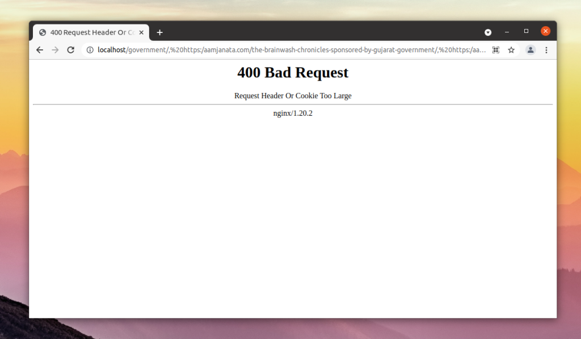
Task: Maximize the browser window
Action: 526,31
